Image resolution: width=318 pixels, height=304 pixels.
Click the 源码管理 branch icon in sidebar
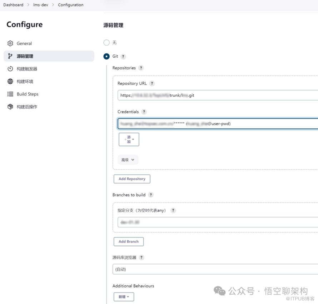[10, 56]
